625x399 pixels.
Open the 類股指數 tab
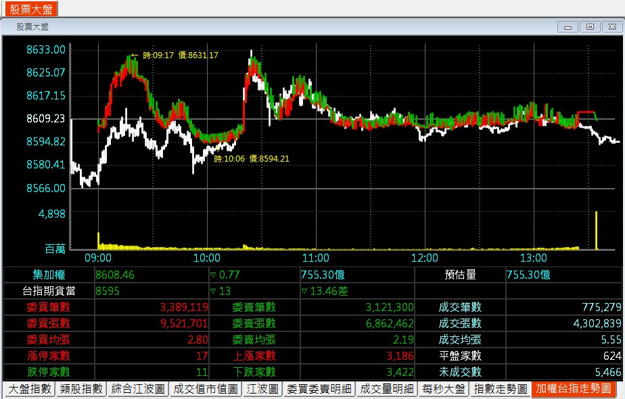(x=81, y=389)
